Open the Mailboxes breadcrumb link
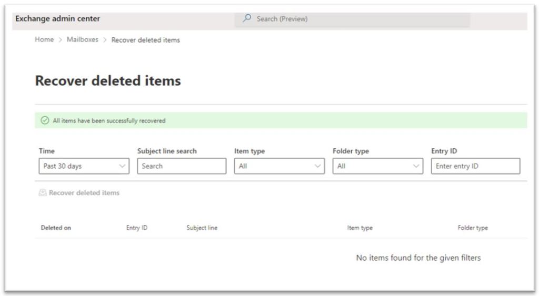Image resolution: width=539 pixels, height=296 pixels. (x=83, y=39)
